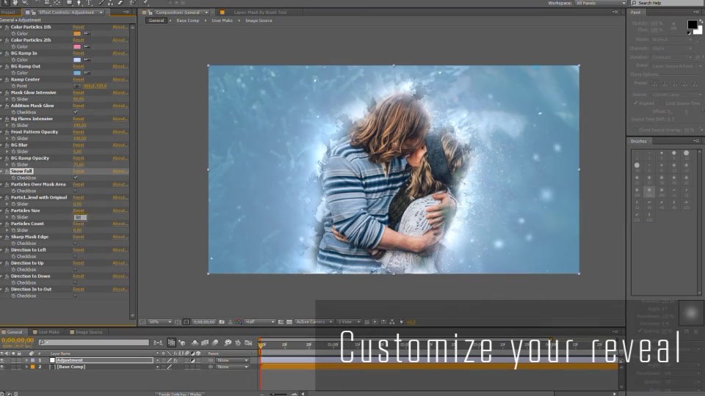The image size is (705, 396).
Task: Reset the BG Blur effect
Action: coord(79,145)
